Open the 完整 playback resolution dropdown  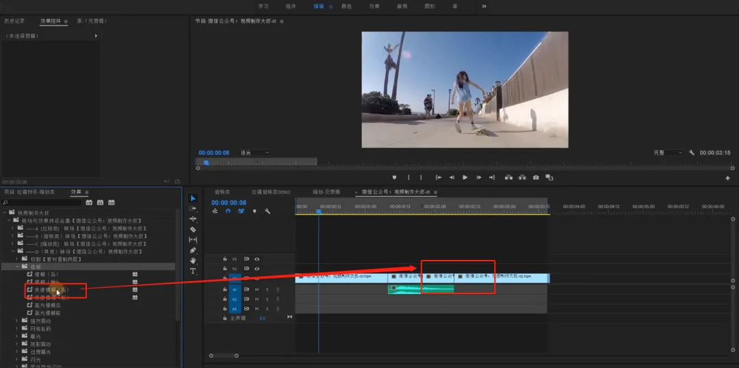tap(666, 153)
